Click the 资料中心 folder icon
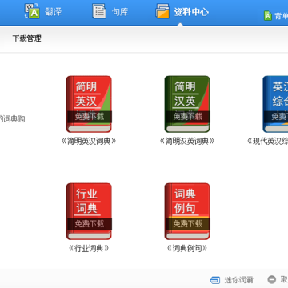The width and height of the screenshot is (288, 288). [x=162, y=11]
